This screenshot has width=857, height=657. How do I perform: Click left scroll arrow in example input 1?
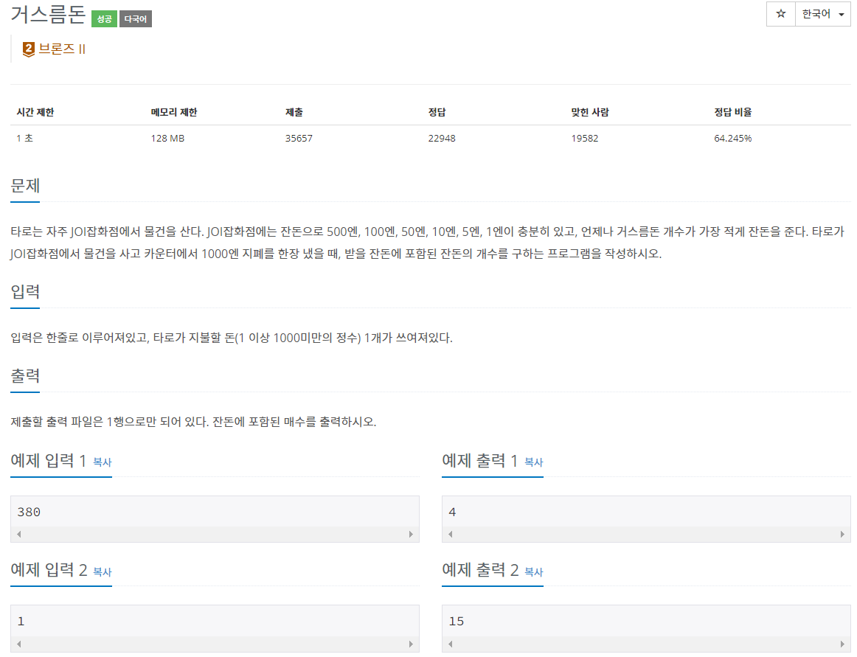[19, 534]
